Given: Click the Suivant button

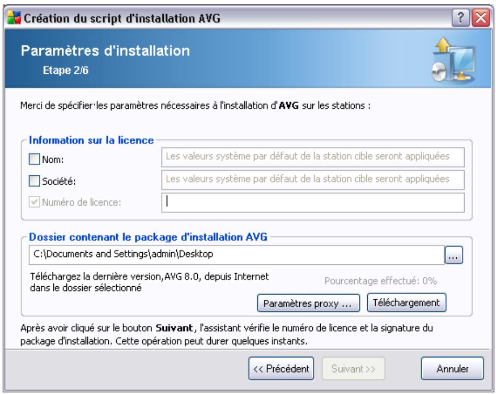Looking at the screenshot, I should click(x=353, y=368).
